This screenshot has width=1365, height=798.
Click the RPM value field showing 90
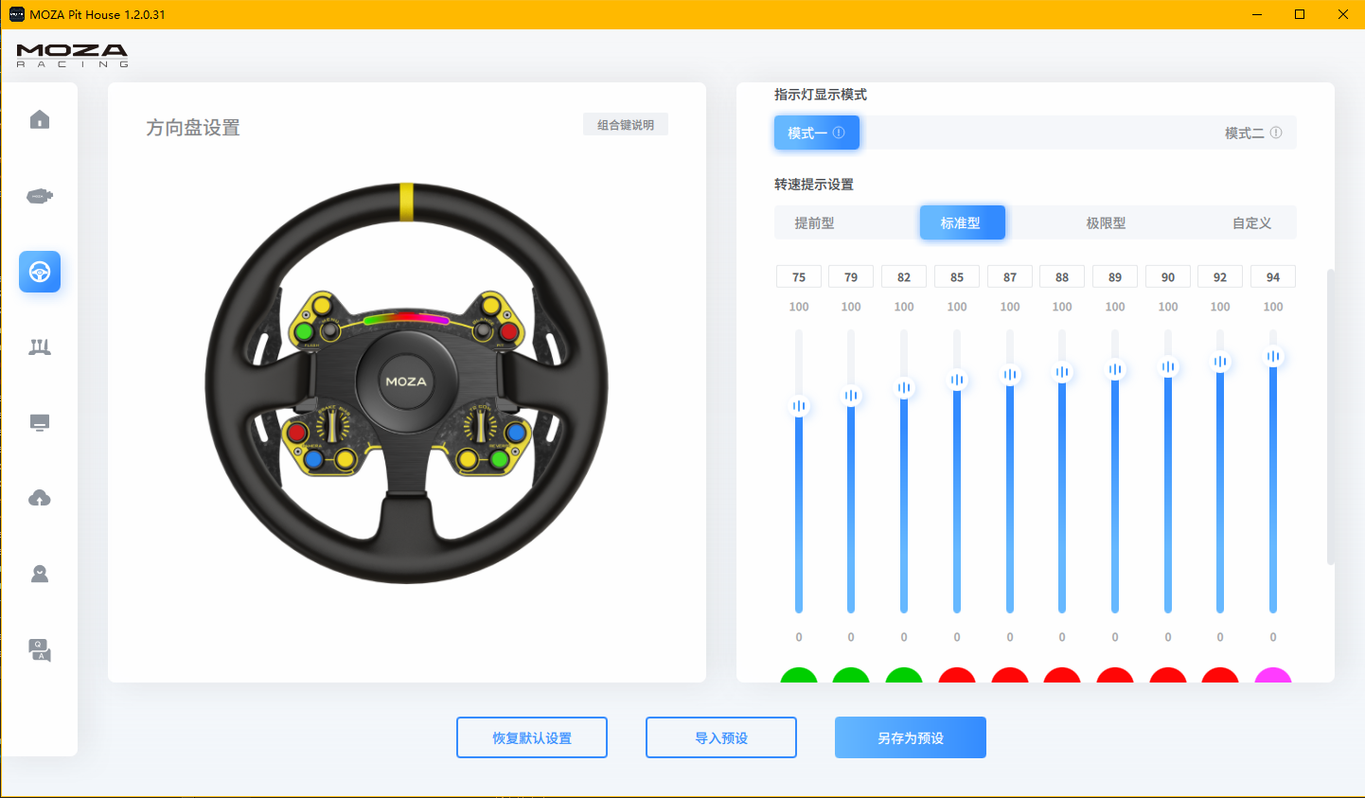tap(1168, 277)
